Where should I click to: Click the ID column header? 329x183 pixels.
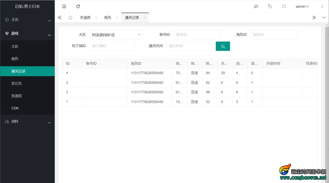point(72,64)
